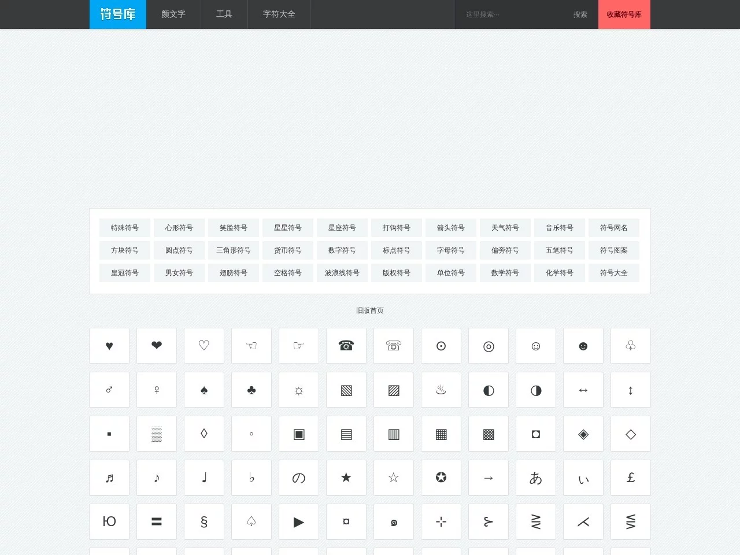
Task: Click the white smiley face symbol
Action: click(536, 346)
